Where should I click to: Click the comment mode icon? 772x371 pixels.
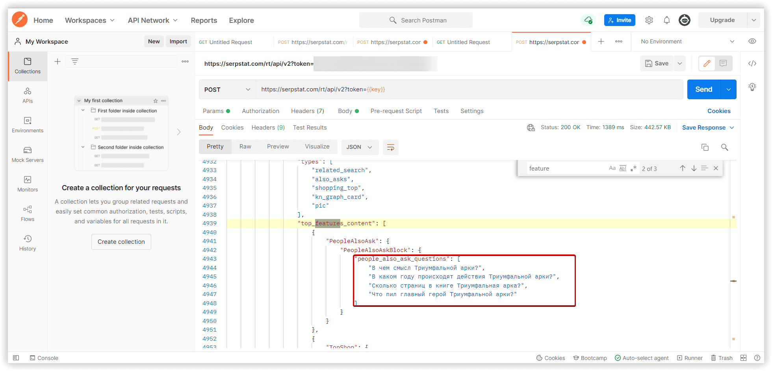(x=723, y=63)
